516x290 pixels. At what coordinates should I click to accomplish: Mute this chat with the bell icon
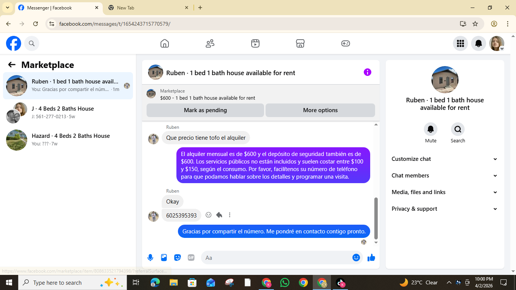(431, 129)
